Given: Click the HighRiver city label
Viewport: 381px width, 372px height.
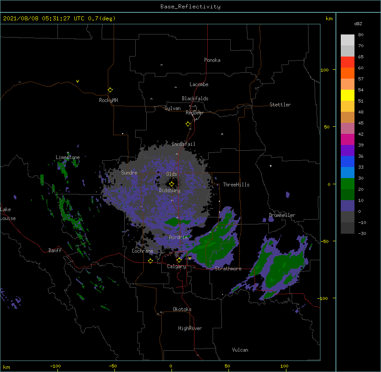Looking at the screenshot, I should tap(190, 328).
